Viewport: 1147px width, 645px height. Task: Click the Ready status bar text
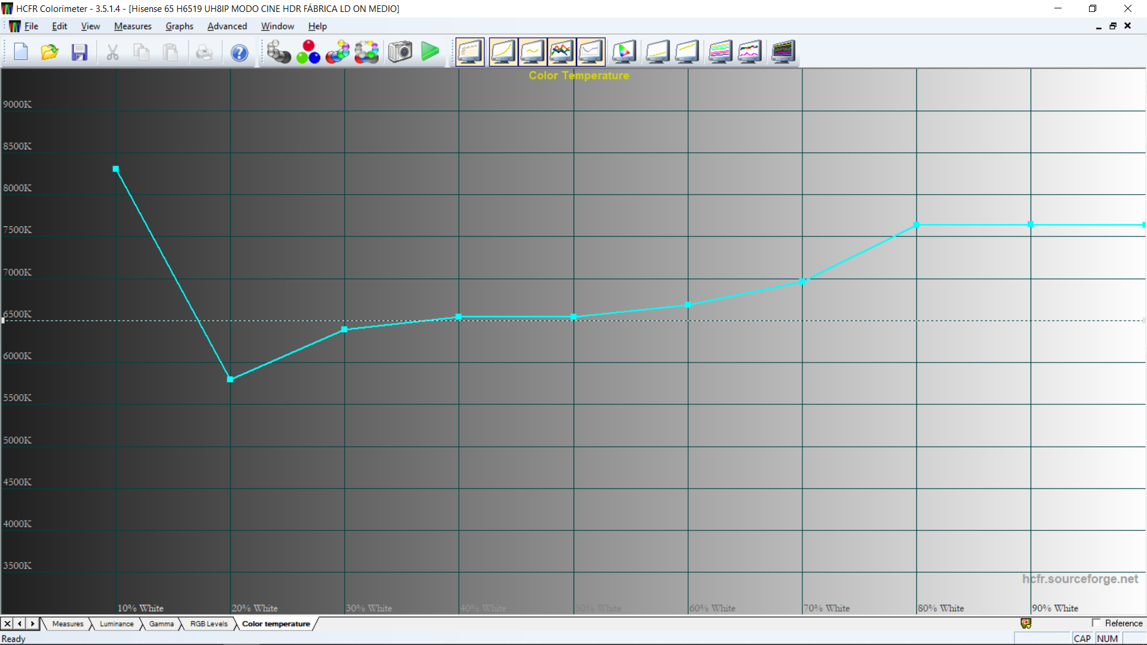tap(14, 638)
